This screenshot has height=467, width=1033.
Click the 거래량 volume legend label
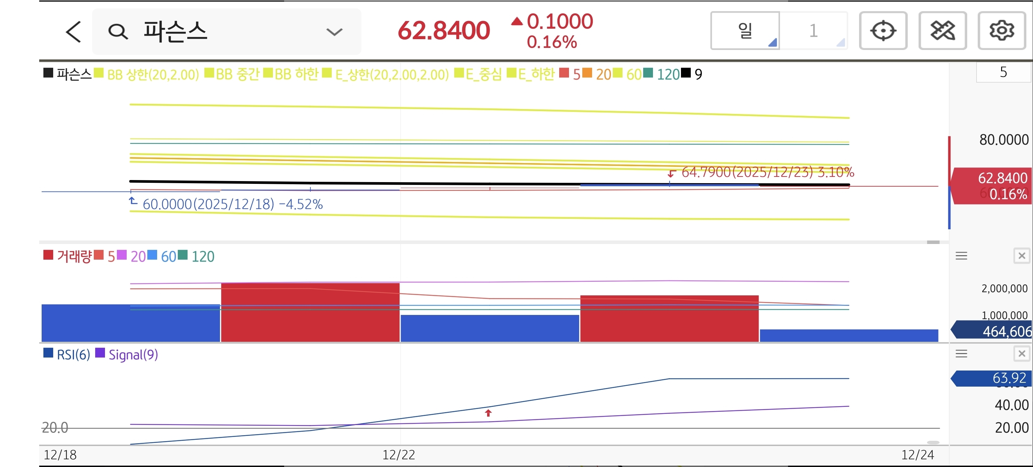pos(74,256)
